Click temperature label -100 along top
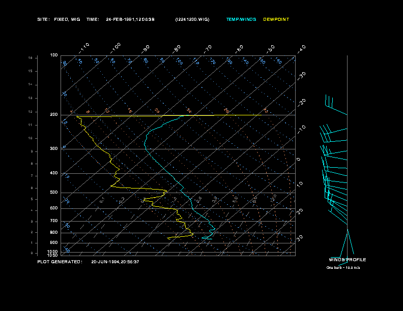 tap(116, 48)
